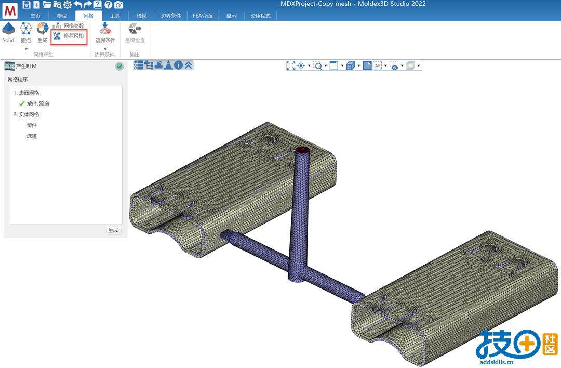Create a new project with the plus icon
This screenshot has height=368, width=561.
36,5
